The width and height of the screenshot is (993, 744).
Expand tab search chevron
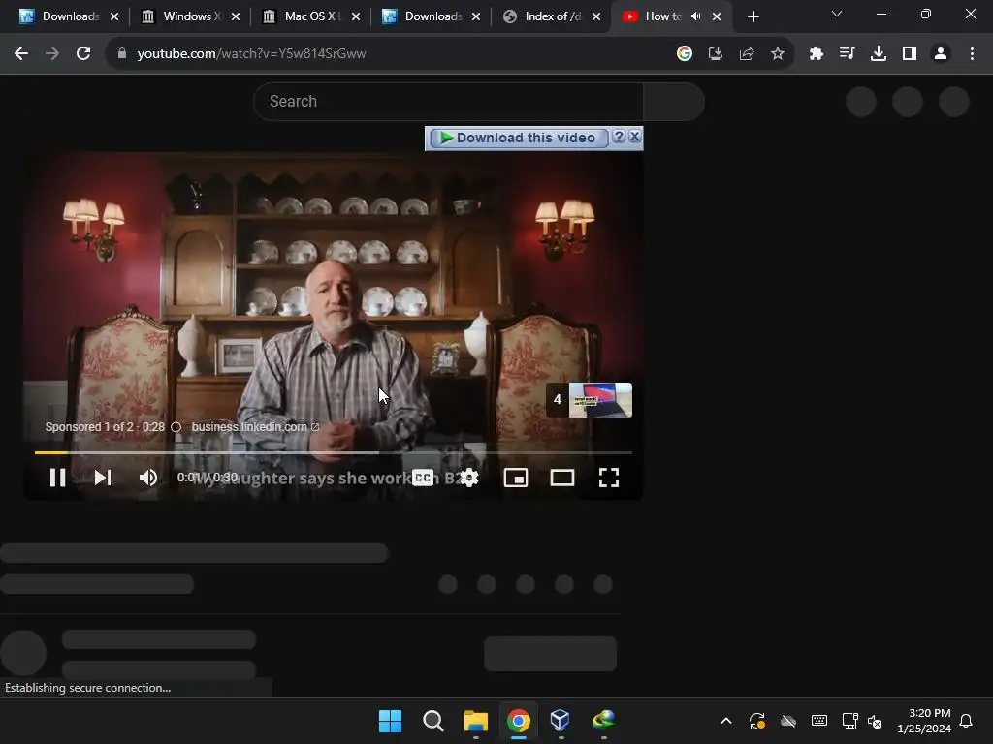(837, 14)
